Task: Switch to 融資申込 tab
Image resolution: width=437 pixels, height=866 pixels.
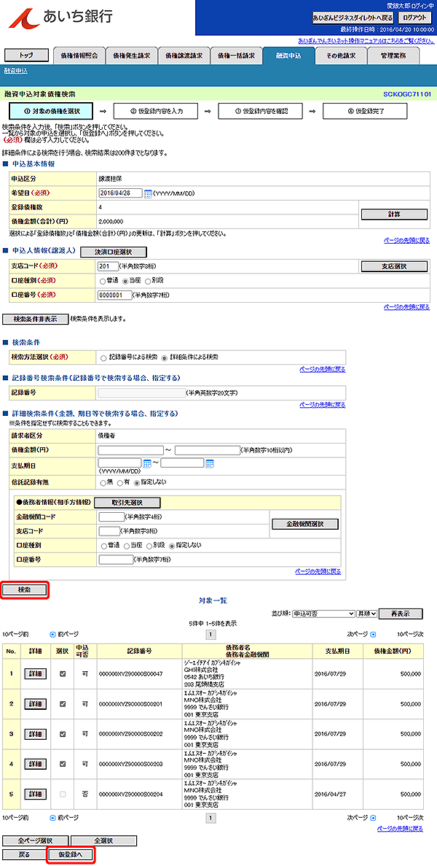Action: (x=288, y=55)
